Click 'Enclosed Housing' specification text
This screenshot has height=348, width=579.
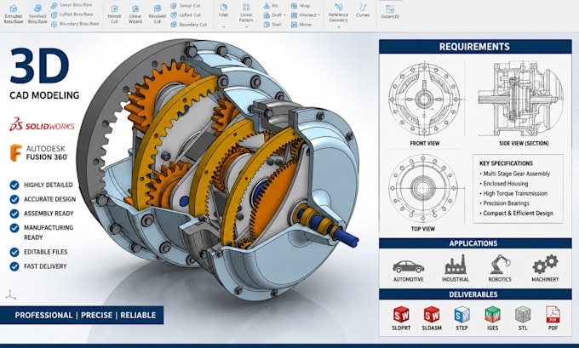click(506, 184)
